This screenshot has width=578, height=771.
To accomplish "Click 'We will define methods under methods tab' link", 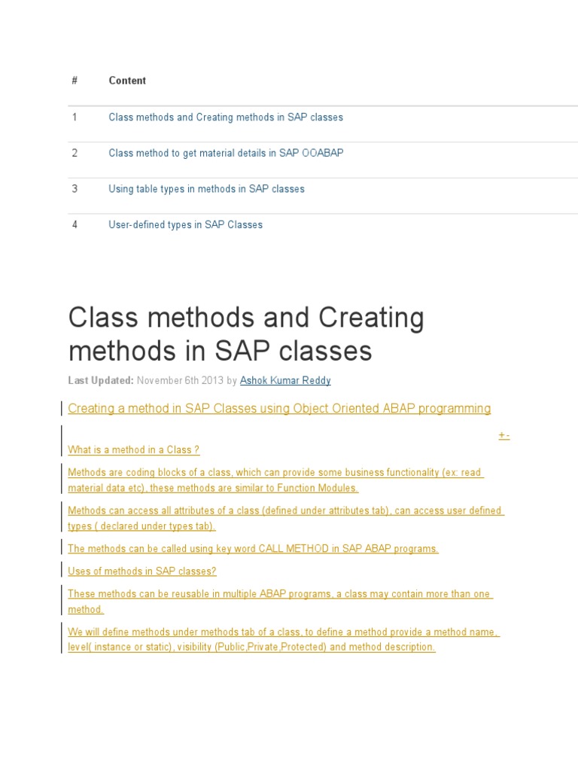I will point(283,632).
